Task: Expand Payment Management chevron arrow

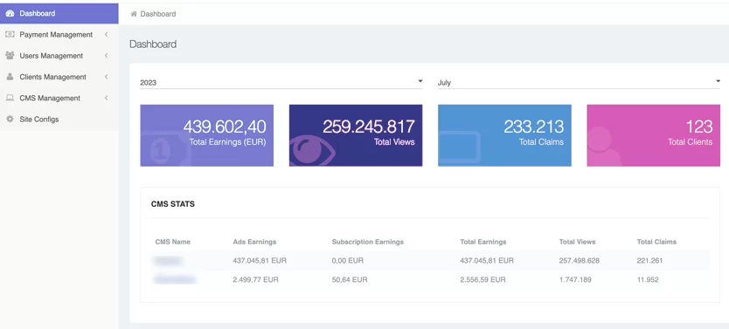Action: [x=106, y=34]
